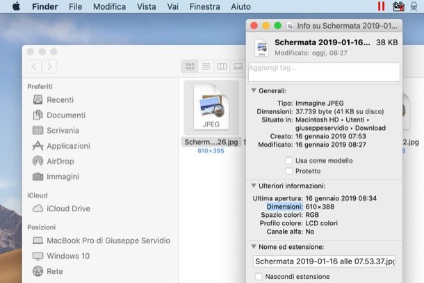The height and width of the screenshot is (283, 424).
Task: Select Windows 10 volume in sidebar
Action: pos(61,256)
